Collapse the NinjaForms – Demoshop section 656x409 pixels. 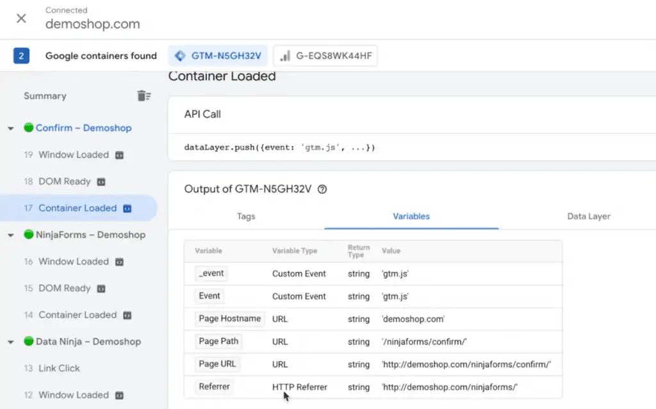[x=10, y=235]
